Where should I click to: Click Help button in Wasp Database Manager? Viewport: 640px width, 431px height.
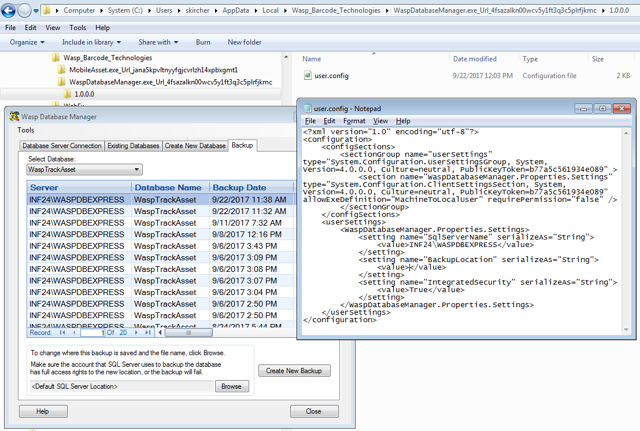tap(43, 411)
